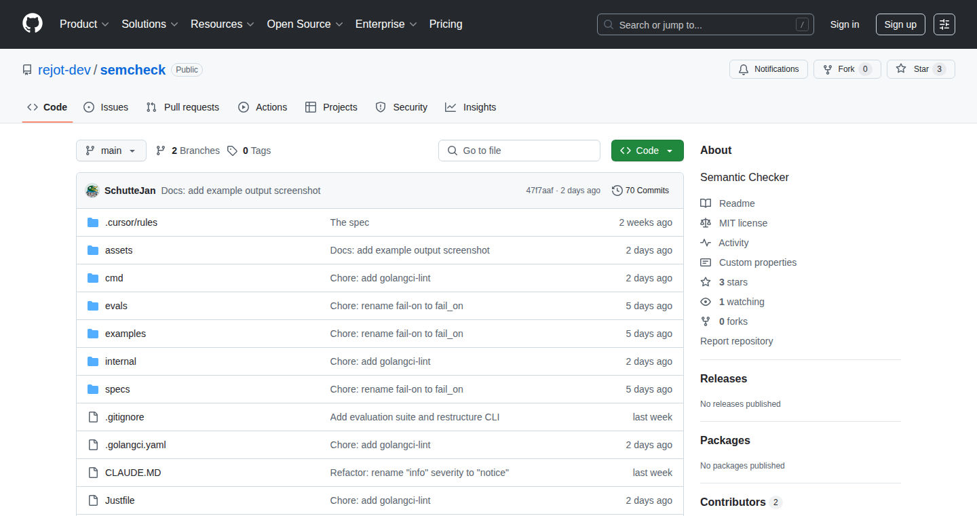This screenshot has height=516, width=977.
Task: Open the Pull requests tab
Action: 183,107
